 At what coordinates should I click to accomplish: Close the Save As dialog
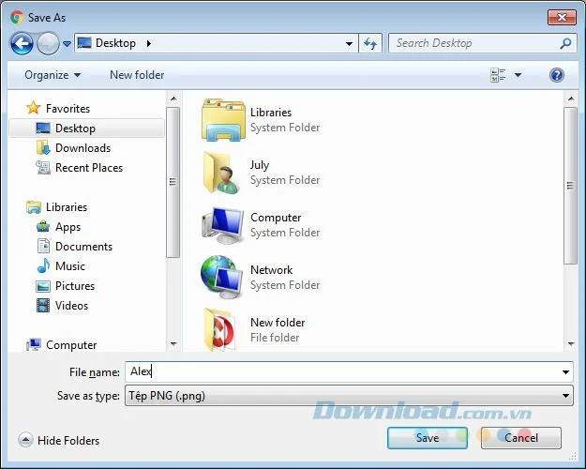(562, 17)
